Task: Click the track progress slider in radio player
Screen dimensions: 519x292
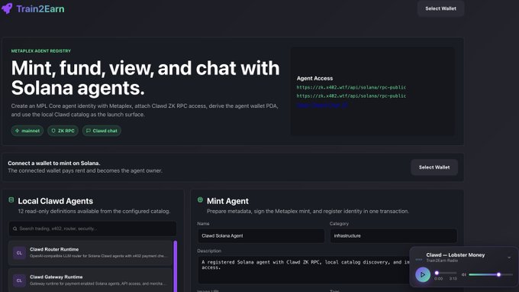Action: [446, 273]
